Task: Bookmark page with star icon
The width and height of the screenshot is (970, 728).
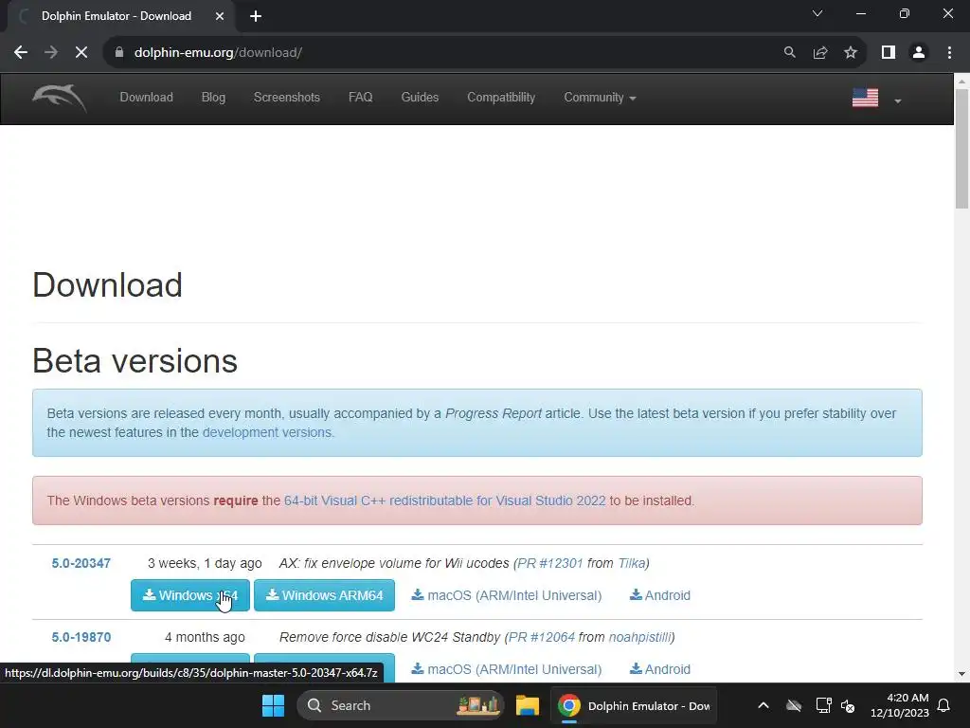Action: pyautogui.click(x=851, y=53)
